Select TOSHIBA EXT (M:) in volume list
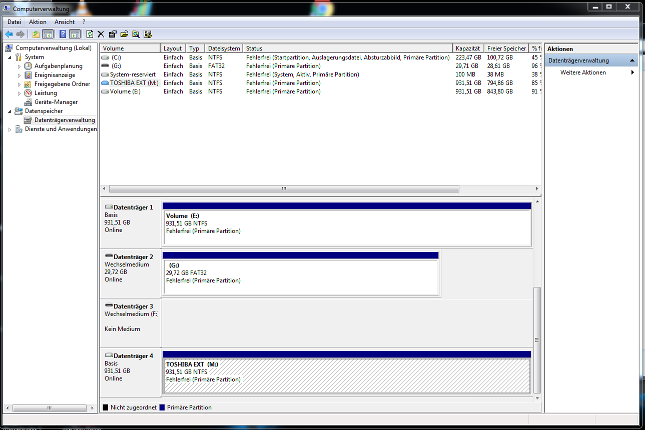 321,83
